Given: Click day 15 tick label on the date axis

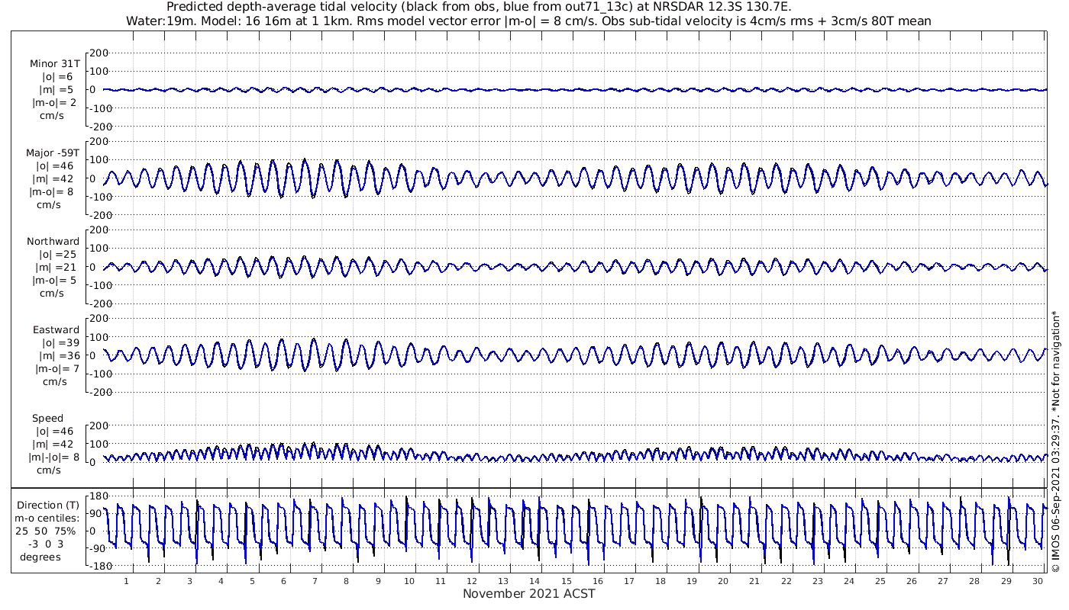Looking at the screenshot, I should pyautogui.click(x=566, y=581).
